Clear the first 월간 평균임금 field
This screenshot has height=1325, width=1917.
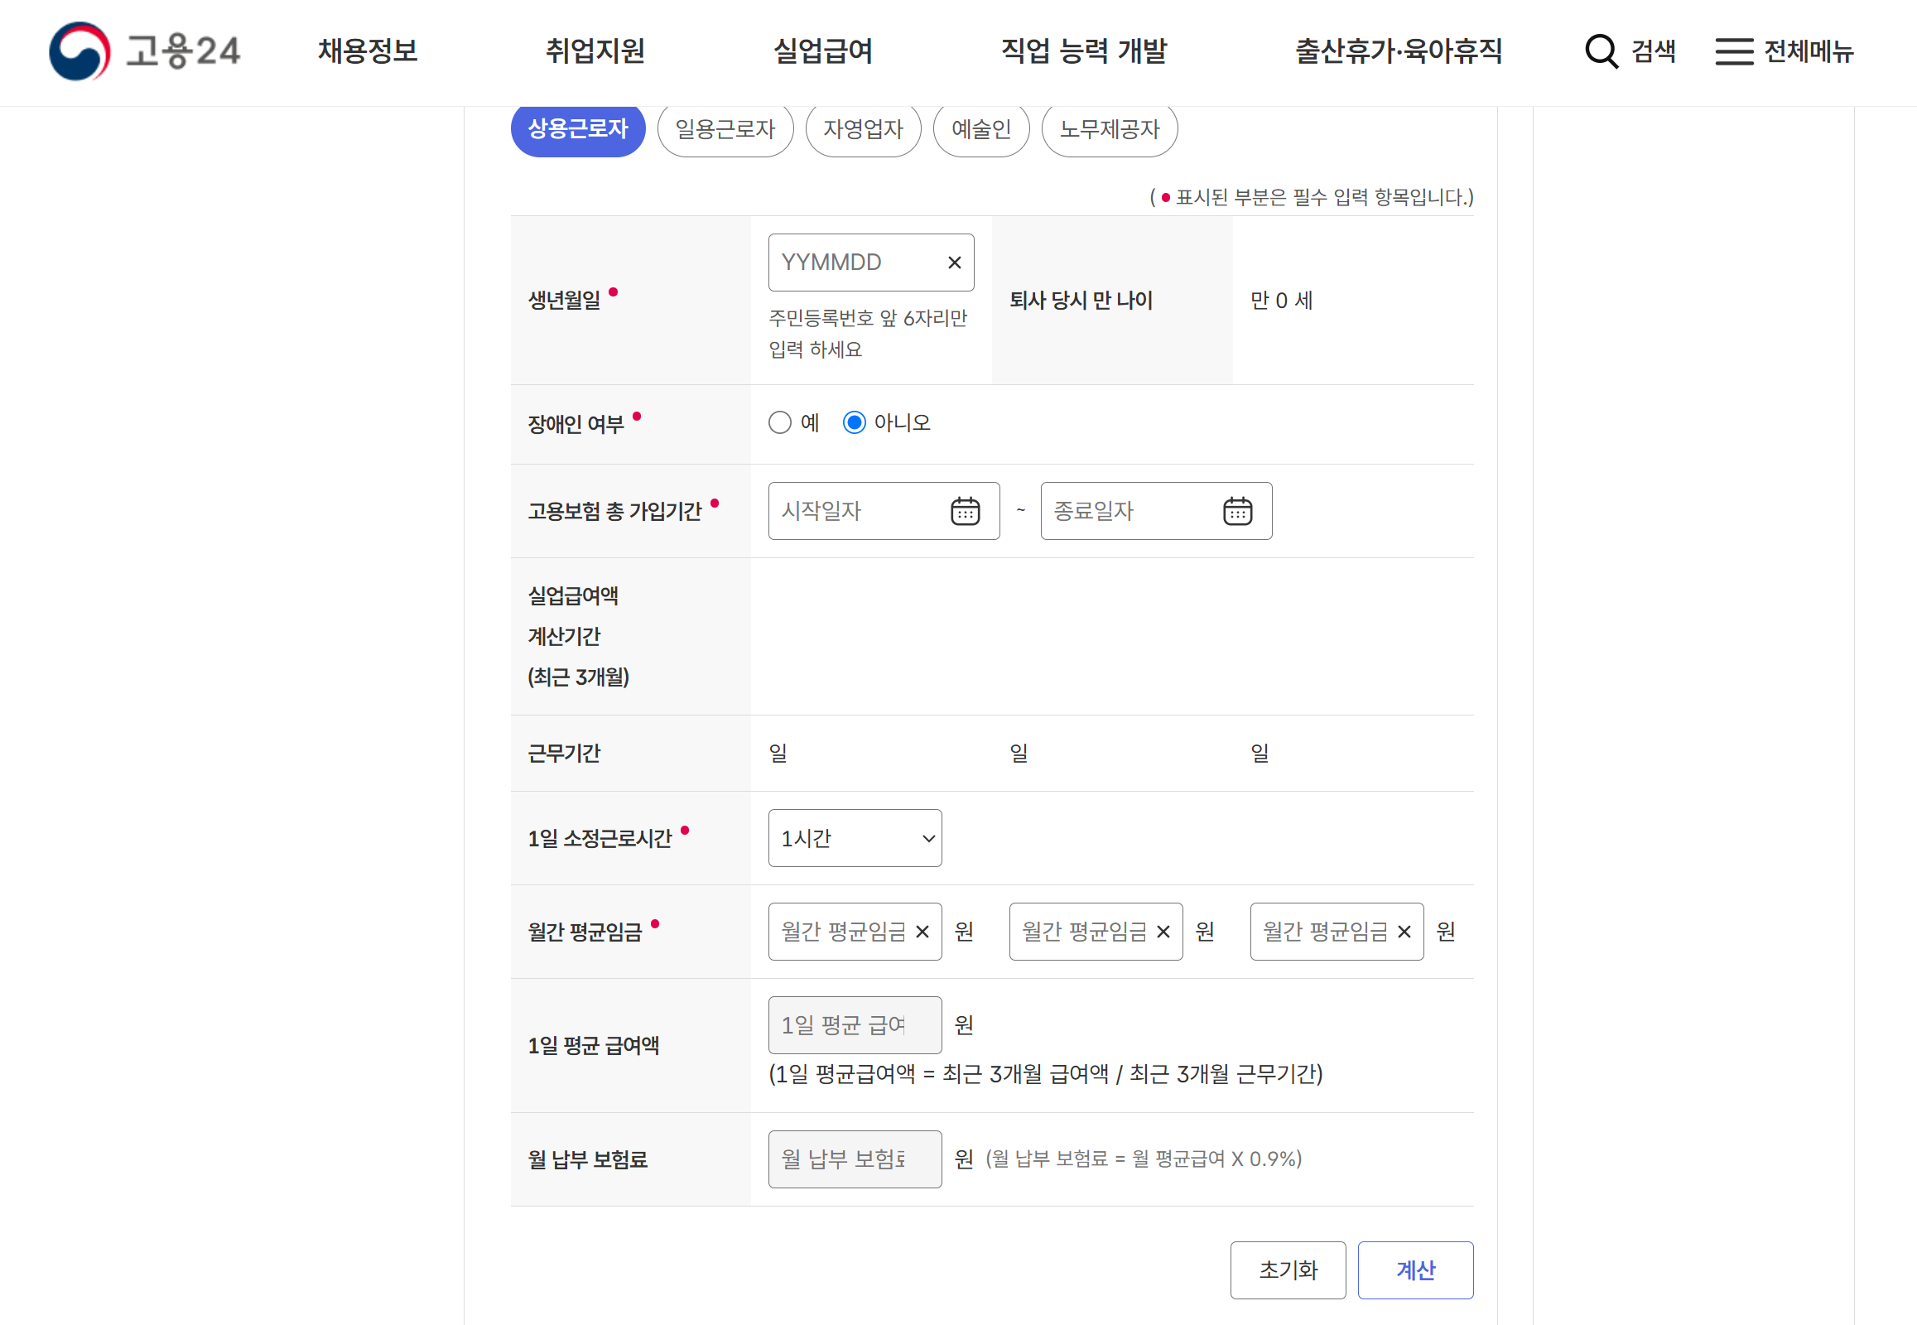pos(922,932)
